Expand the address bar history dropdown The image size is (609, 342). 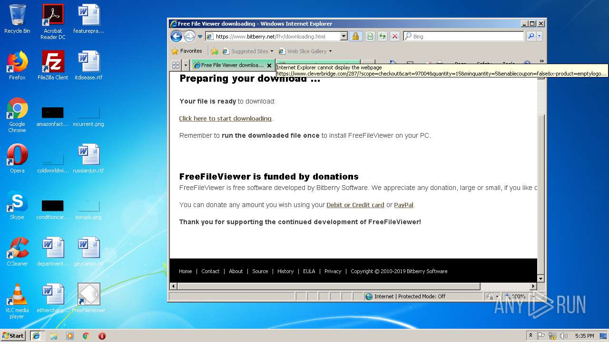click(344, 37)
